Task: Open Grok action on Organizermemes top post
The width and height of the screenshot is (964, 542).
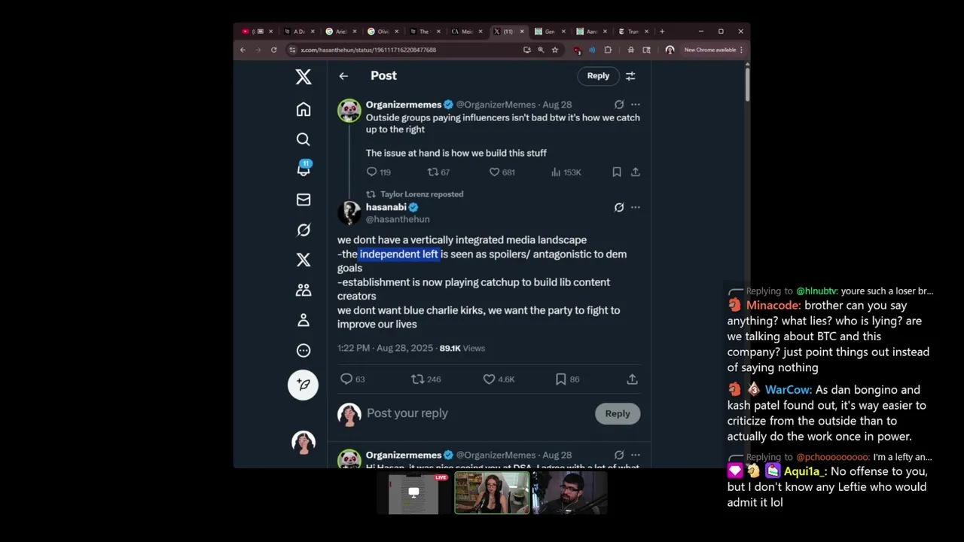Action: tap(619, 105)
